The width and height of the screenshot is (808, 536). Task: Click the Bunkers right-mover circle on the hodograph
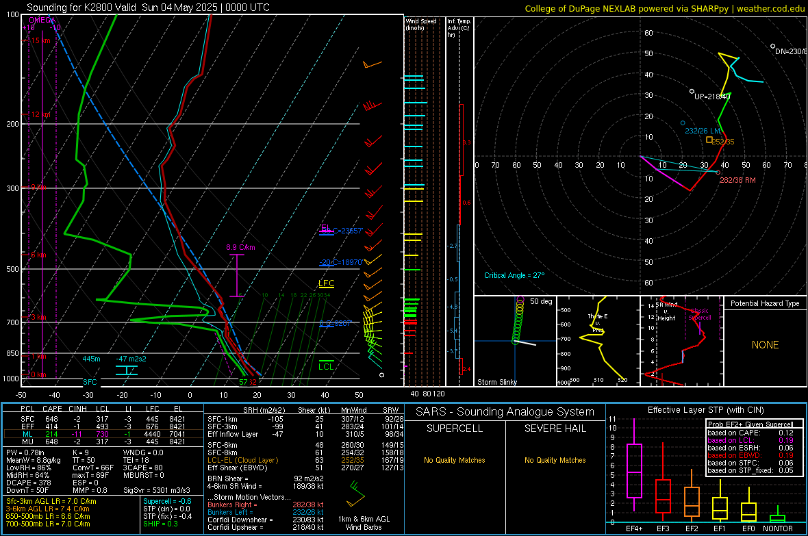(718, 172)
